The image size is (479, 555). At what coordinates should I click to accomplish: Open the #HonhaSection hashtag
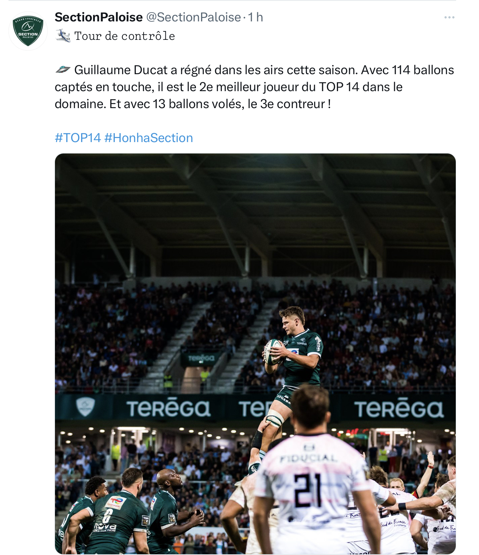(149, 138)
